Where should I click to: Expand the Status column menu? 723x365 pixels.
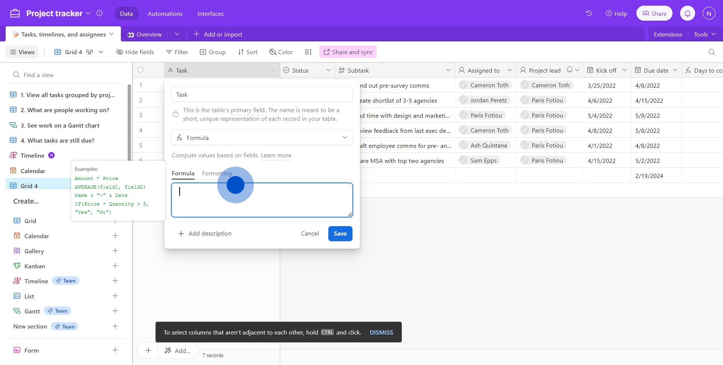328,70
